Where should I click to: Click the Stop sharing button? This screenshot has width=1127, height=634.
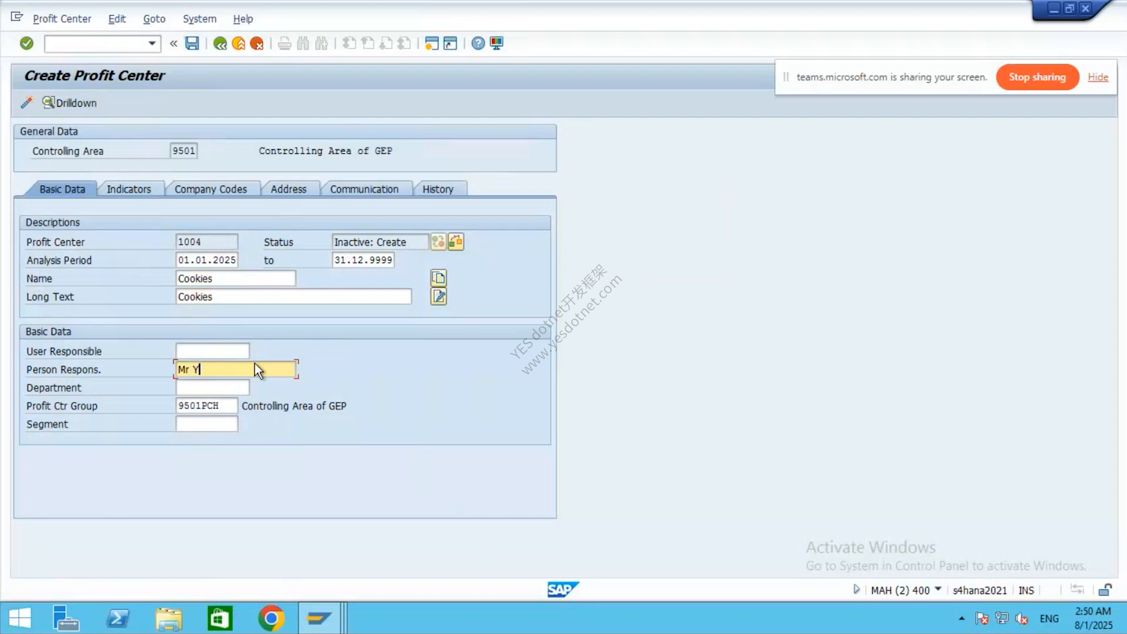tap(1037, 77)
